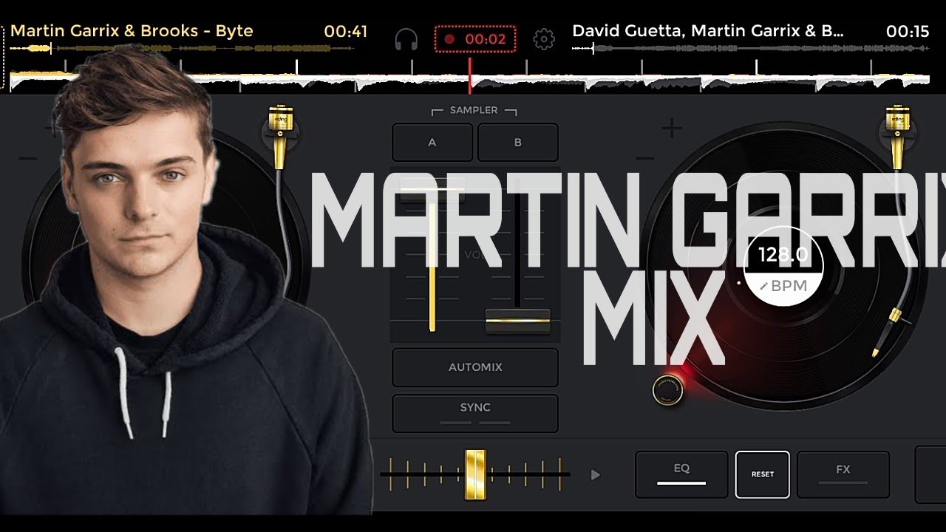Enable AUTOMIX
Viewport: 946px width, 532px height.
tap(475, 367)
